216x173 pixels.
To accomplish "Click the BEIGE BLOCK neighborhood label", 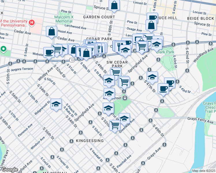I will tap(200, 18).
